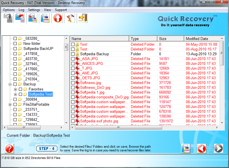Click the load log toolbar icon with red arrow
Viewport: 229px width, 168px height.
20,18
